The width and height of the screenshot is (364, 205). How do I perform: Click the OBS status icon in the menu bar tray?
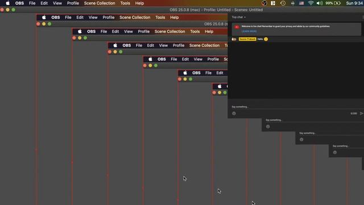click(x=264, y=3)
